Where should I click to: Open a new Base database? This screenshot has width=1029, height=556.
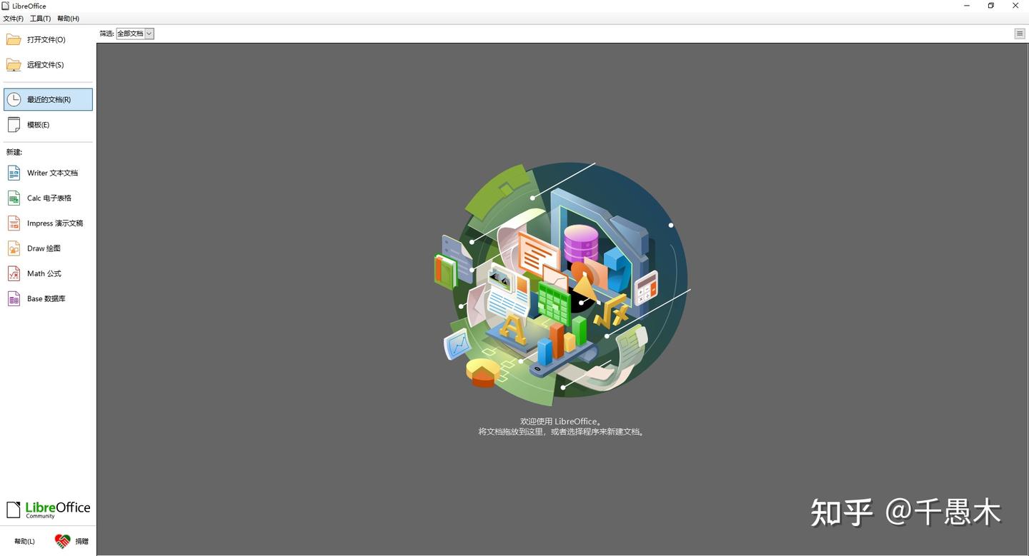coord(43,298)
